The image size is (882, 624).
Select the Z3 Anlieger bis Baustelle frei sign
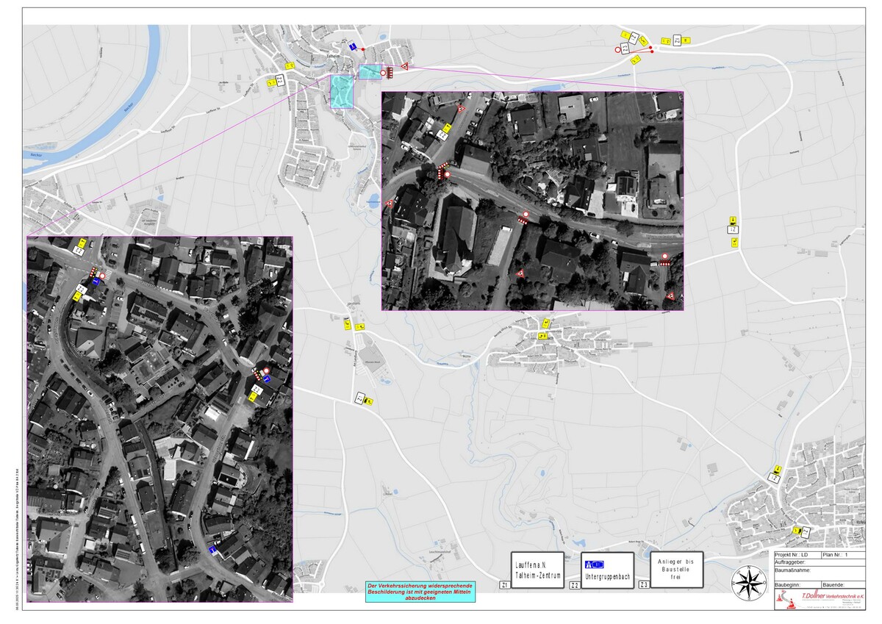[676, 570]
